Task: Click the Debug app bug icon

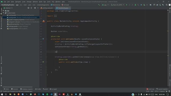Action: tap(135, 5)
